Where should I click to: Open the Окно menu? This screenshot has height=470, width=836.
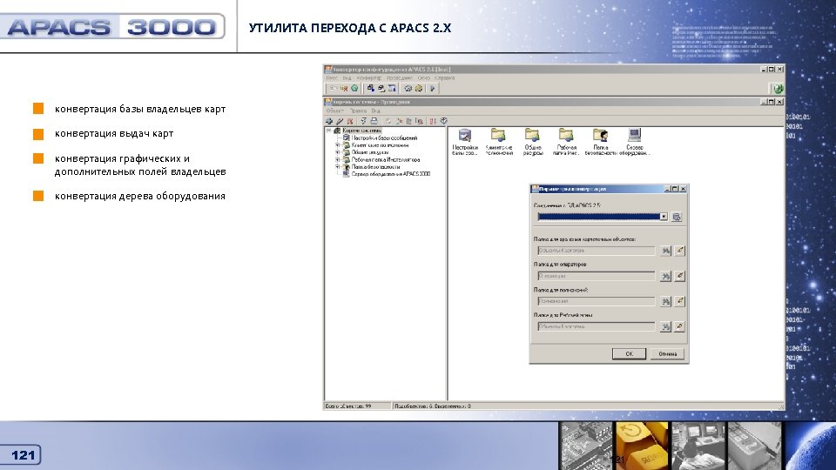pos(424,77)
